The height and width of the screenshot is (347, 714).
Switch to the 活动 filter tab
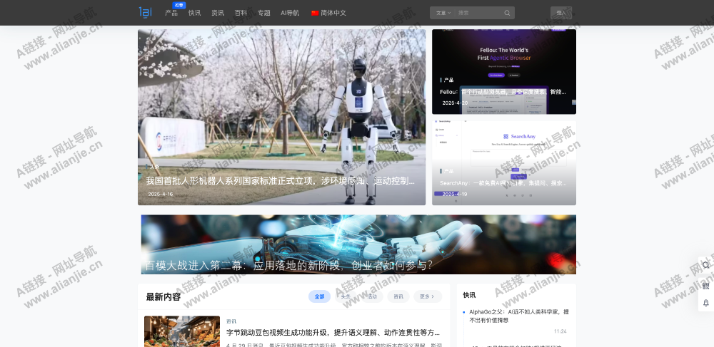tap(371, 296)
